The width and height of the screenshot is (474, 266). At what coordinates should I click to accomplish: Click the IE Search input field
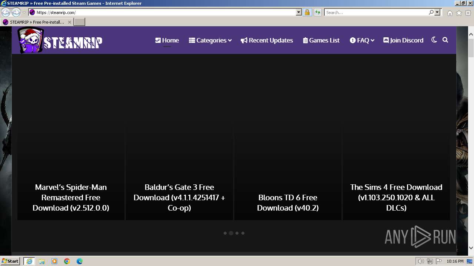pos(376,12)
